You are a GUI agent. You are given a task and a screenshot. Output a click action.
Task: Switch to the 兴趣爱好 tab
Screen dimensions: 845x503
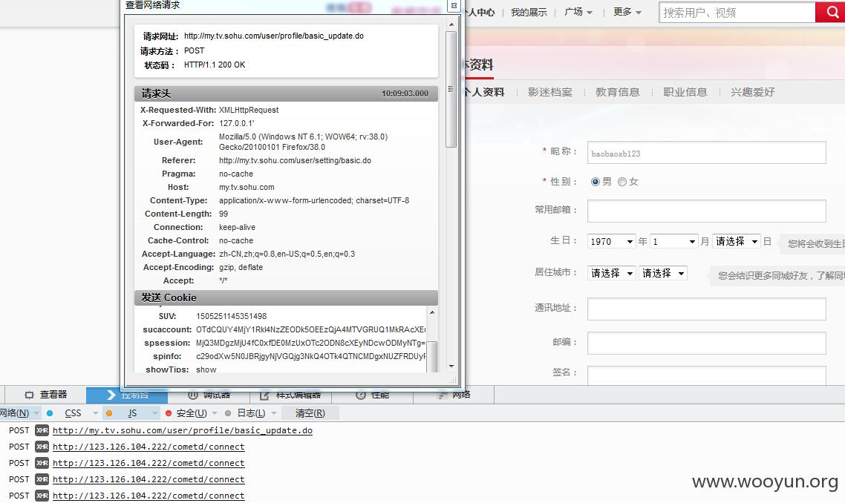[752, 92]
